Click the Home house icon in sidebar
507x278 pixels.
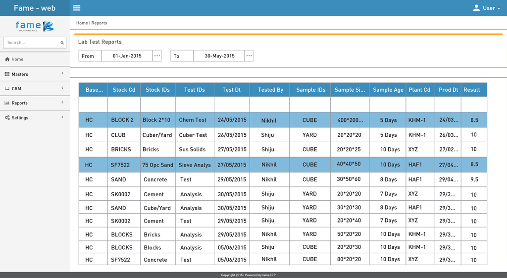tap(7, 59)
